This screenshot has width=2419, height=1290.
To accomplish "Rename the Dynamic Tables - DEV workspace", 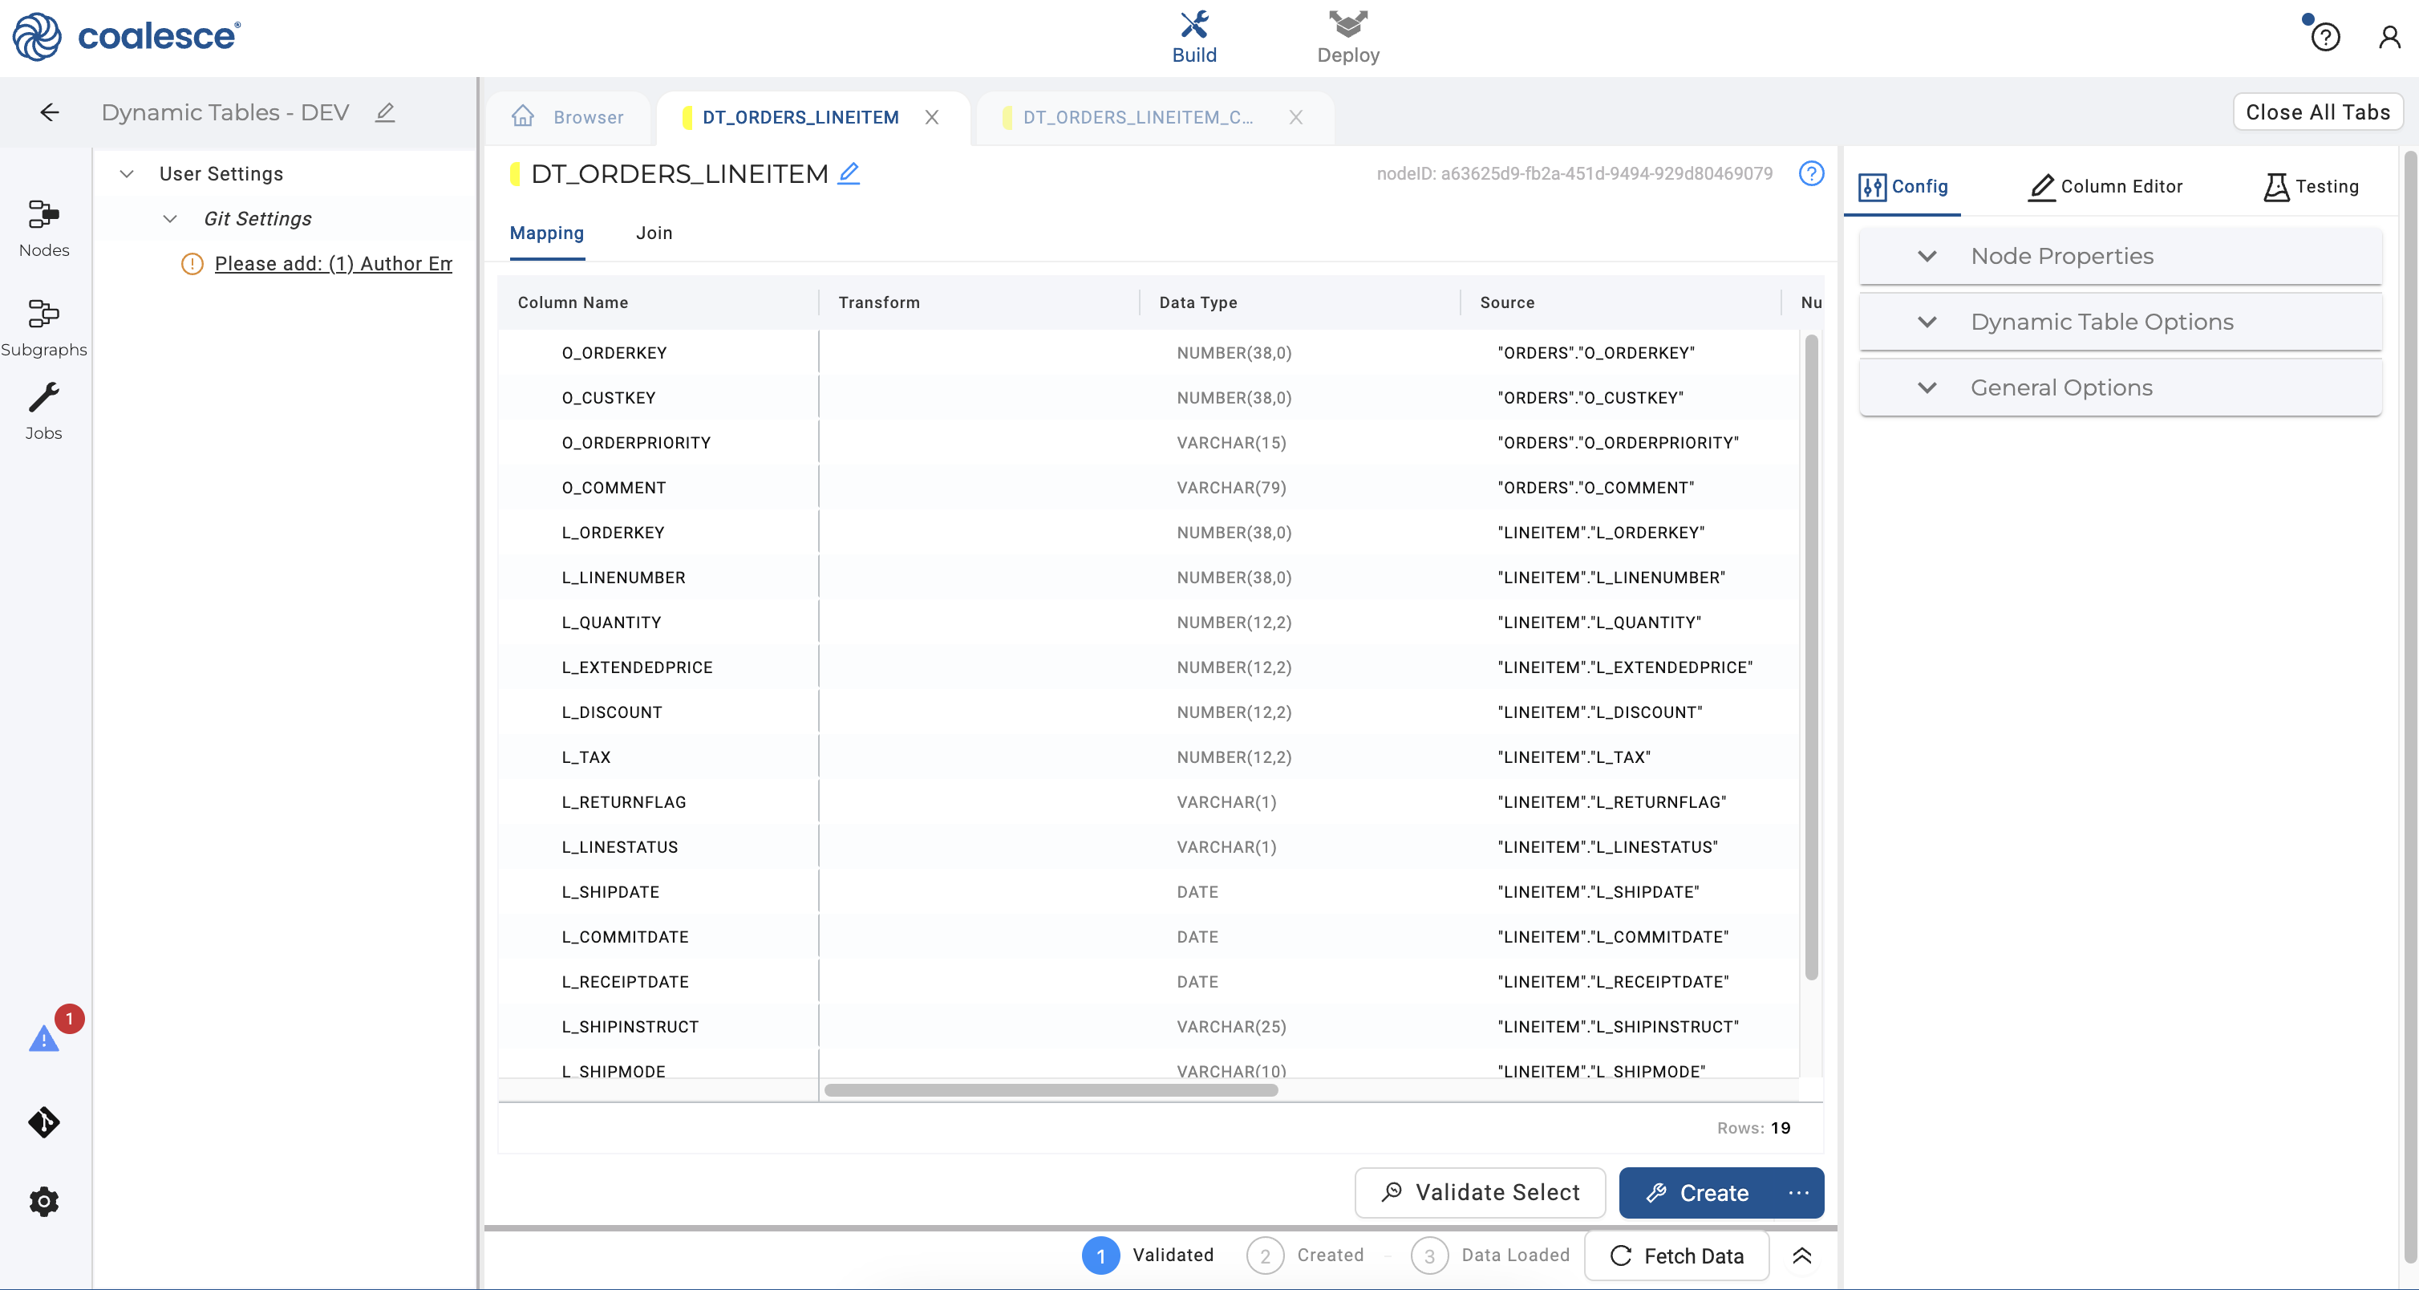I will [x=385, y=113].
